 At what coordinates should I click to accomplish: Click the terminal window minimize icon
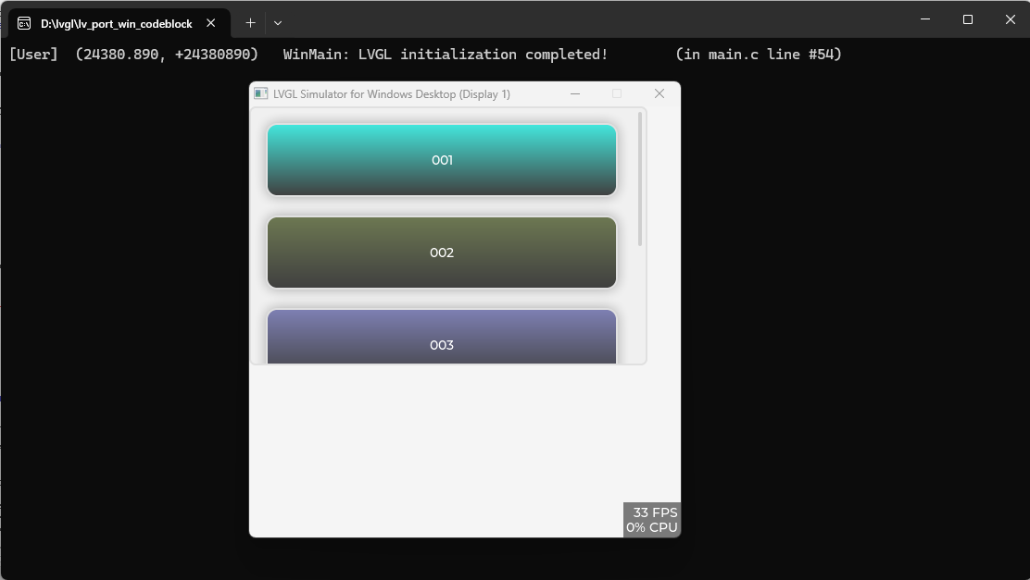coord(923,19)
